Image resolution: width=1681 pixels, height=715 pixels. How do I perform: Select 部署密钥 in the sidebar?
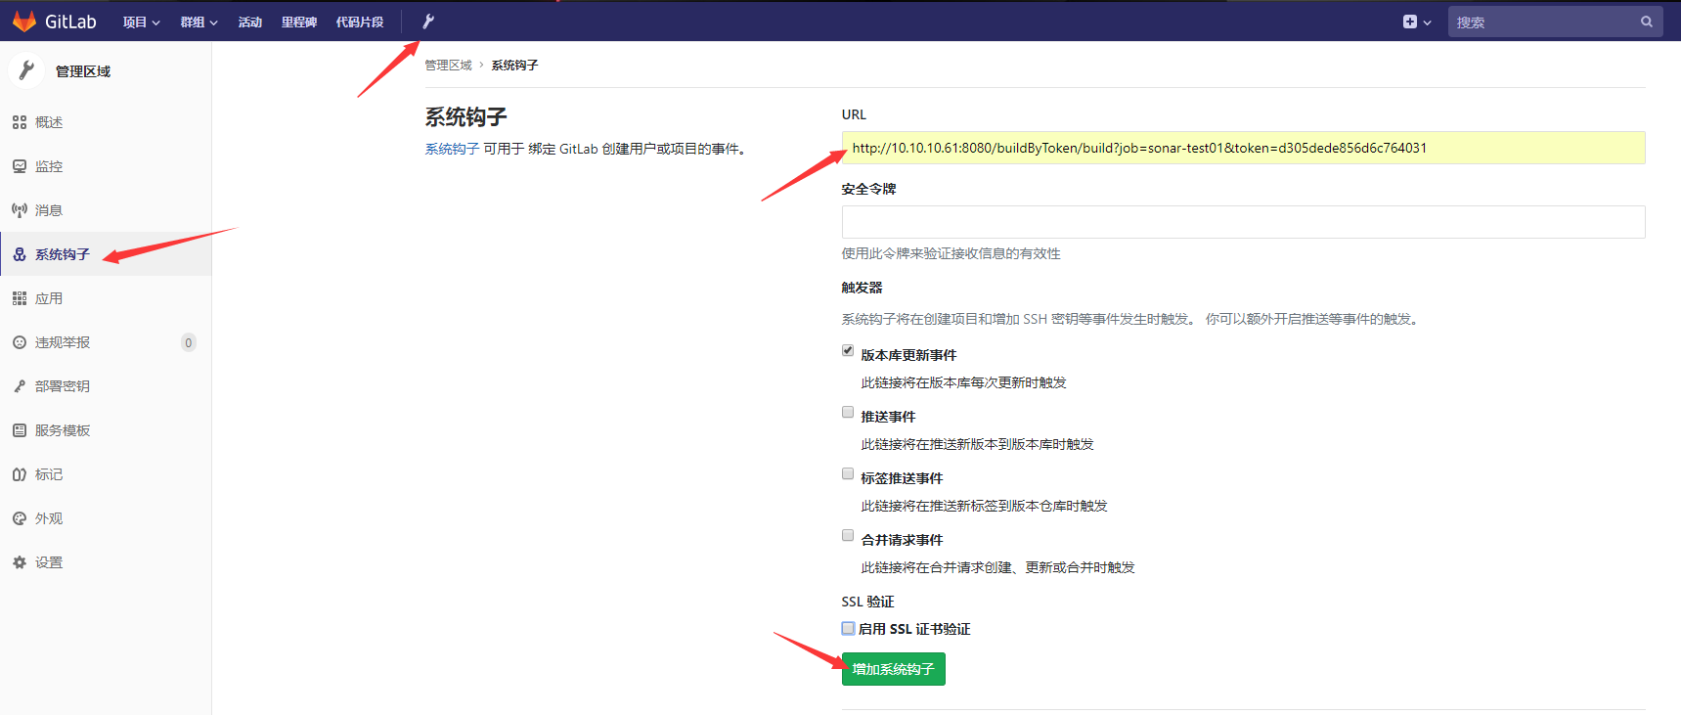tap(106, 386)
